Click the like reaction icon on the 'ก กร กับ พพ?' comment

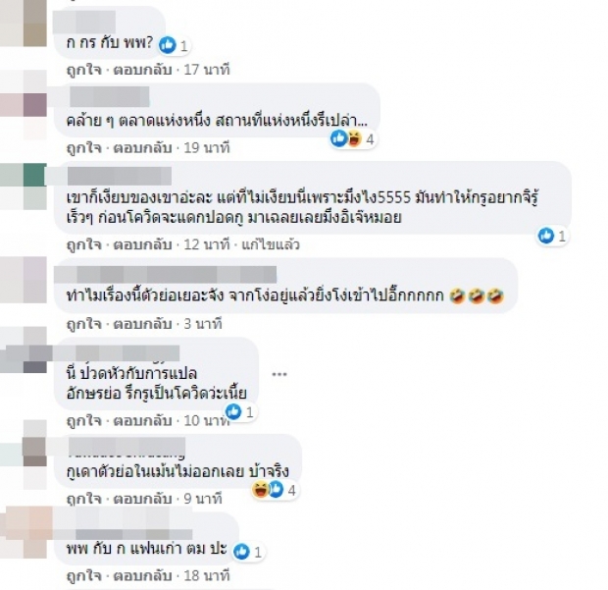click(168, 45)
